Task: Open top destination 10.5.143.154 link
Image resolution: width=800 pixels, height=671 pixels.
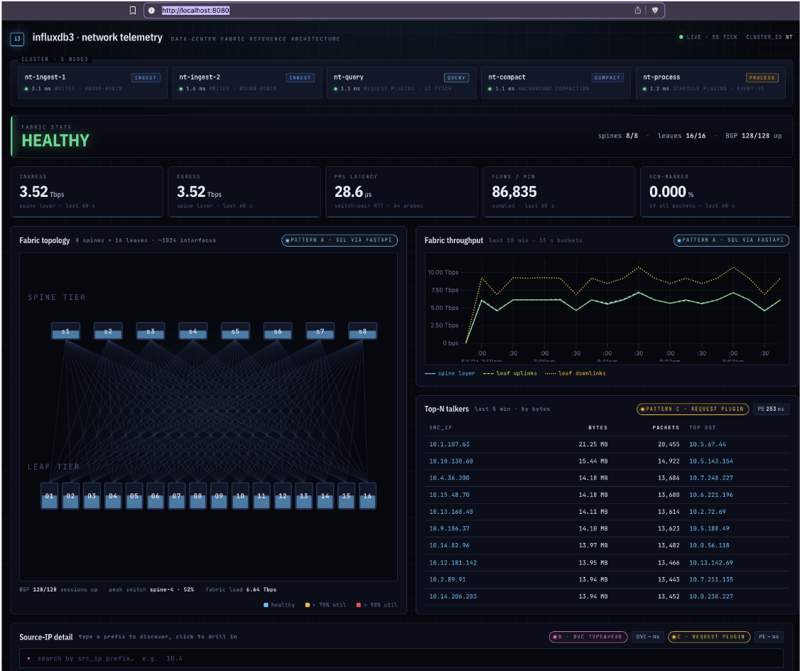Action: click(x=710, y=461)
